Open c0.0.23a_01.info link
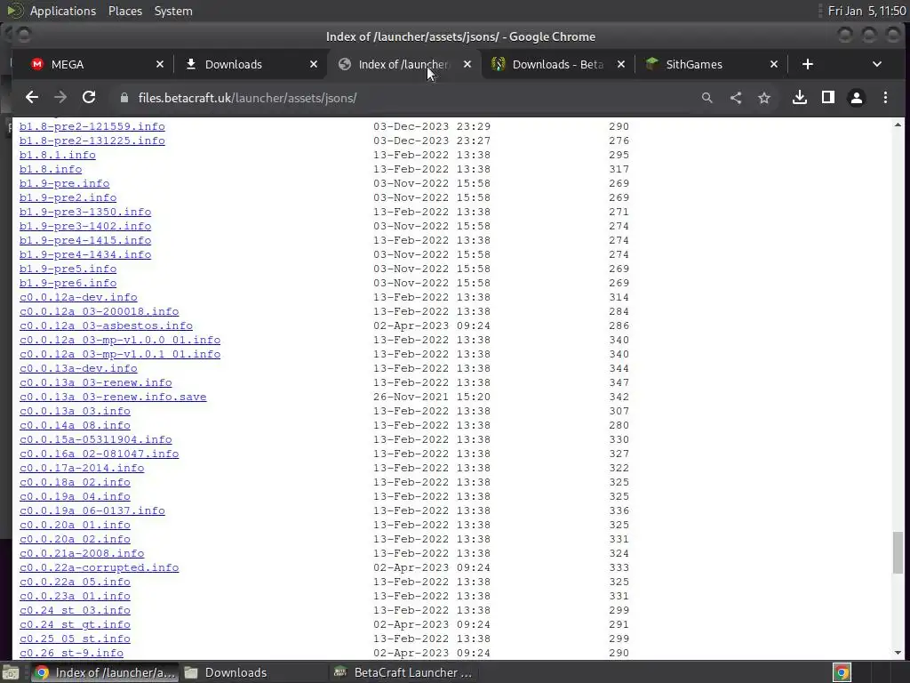Image resolution: width=910 pixels, height=683 pixels. click(75, 596)
